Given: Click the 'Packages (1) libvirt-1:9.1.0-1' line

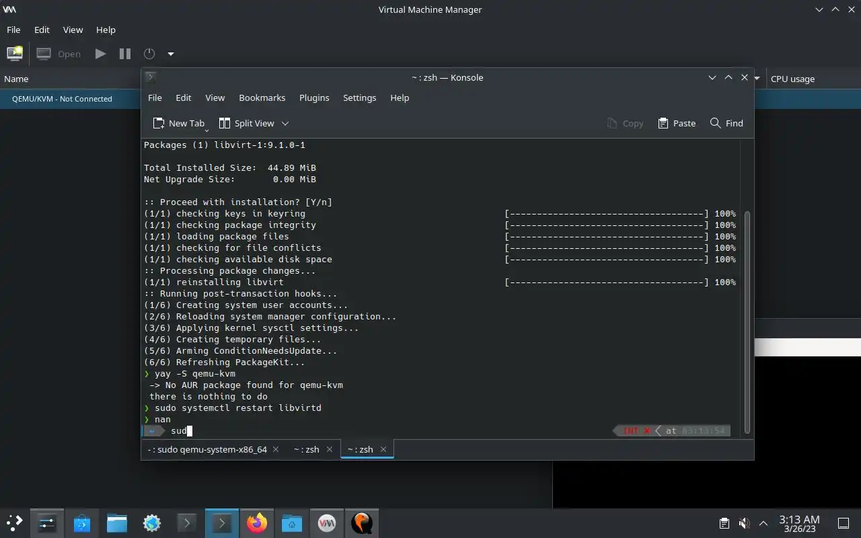Looking at the screenshot, I should click(225, 145).
